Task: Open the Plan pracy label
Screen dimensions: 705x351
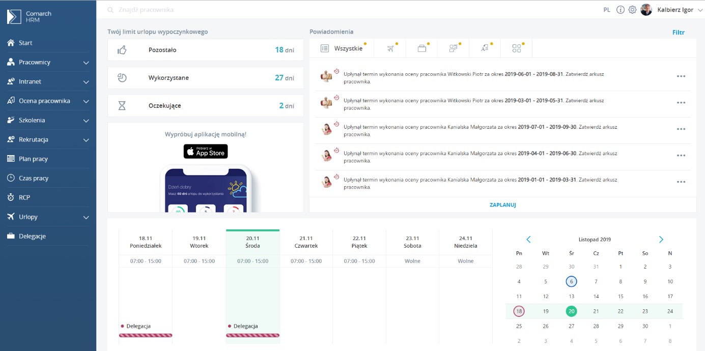Action: pyautogui.click(x=33, y=159)
